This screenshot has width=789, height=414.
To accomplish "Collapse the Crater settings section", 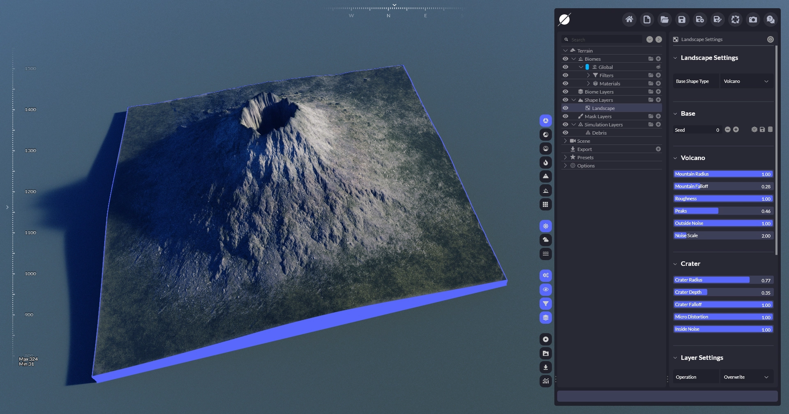I will click(x=675, y=264).
